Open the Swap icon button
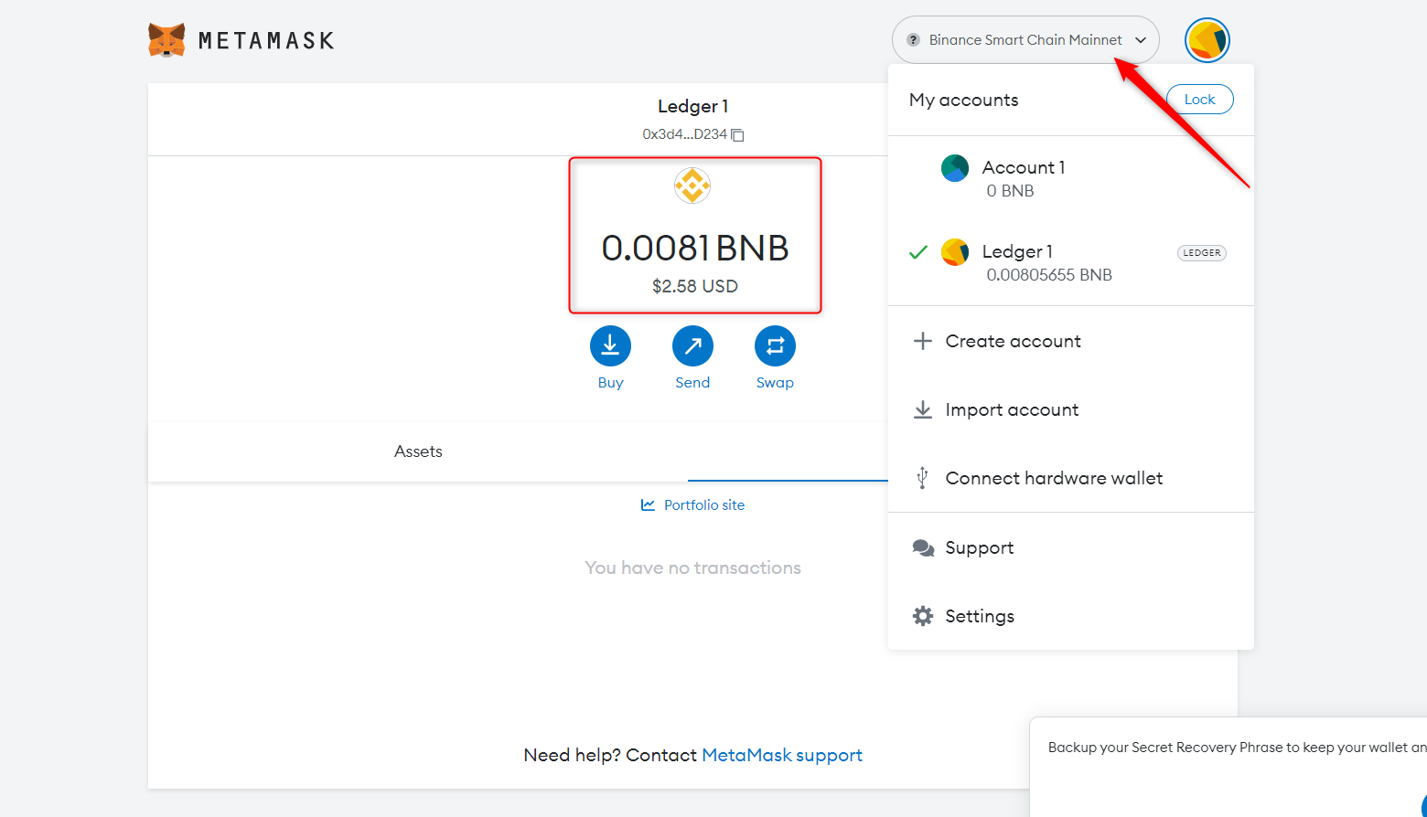The height and width of the screenshot is (817, 1427). [775, 346]
